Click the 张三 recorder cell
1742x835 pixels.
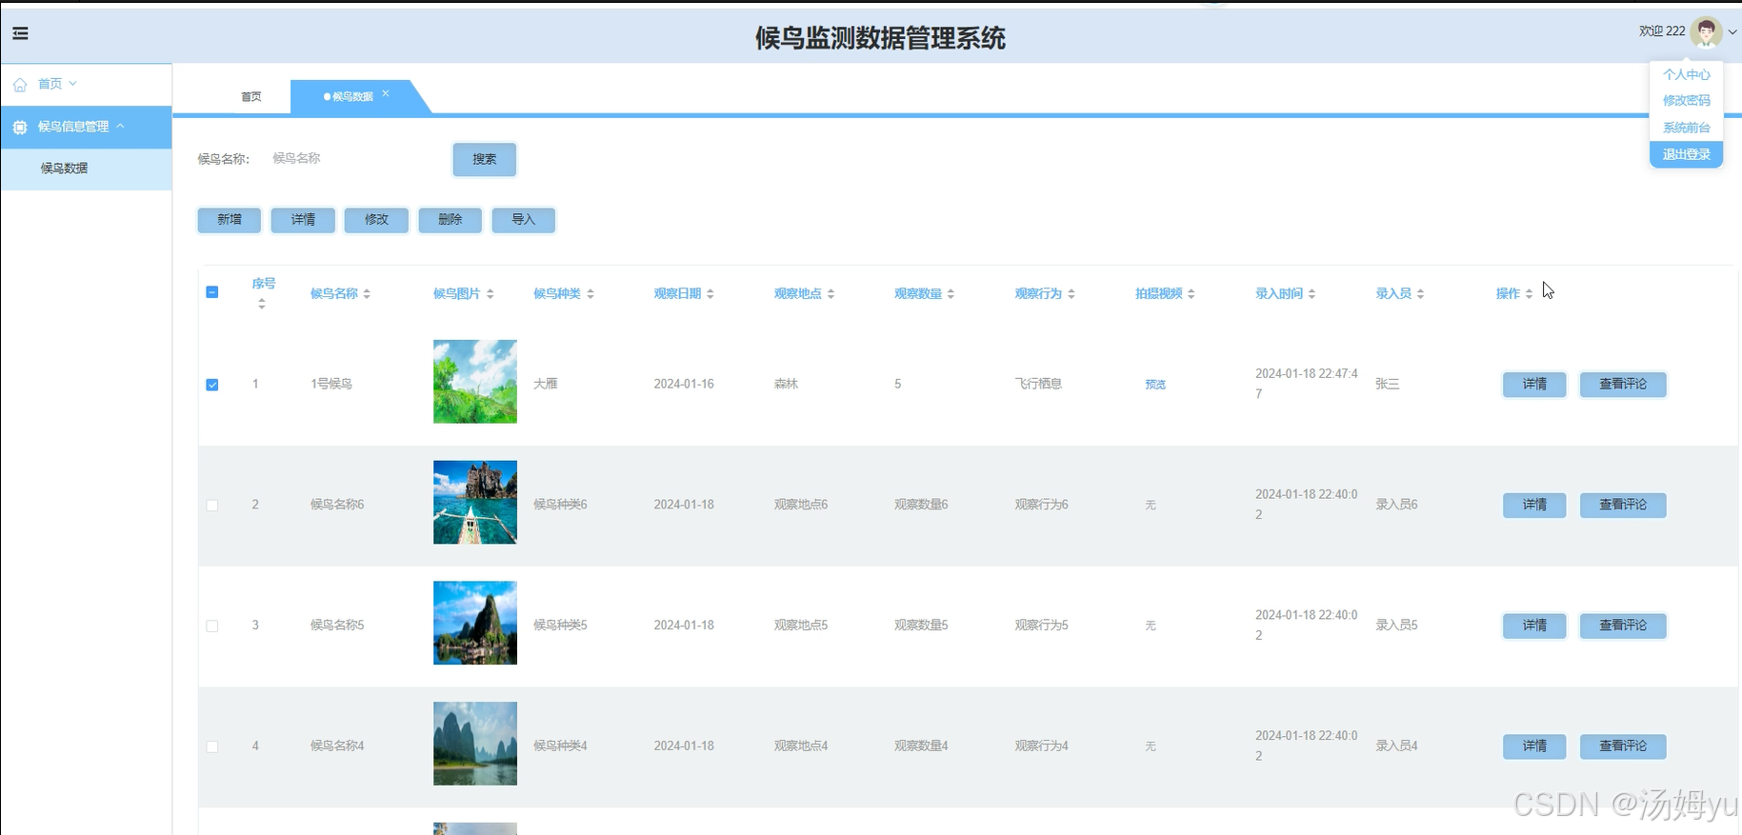[1388, 384]
